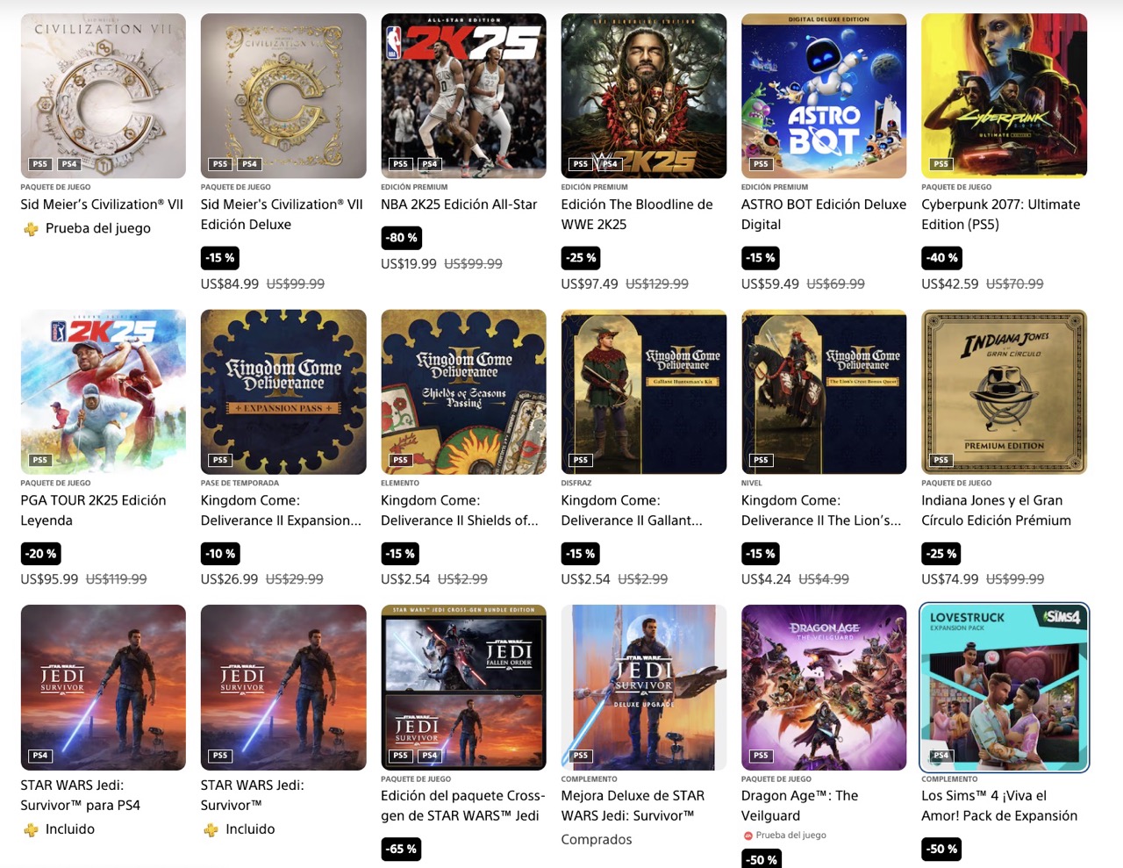
Task: Click Indiana Jones y el Gran Círculo title
Action: [996, 510]
